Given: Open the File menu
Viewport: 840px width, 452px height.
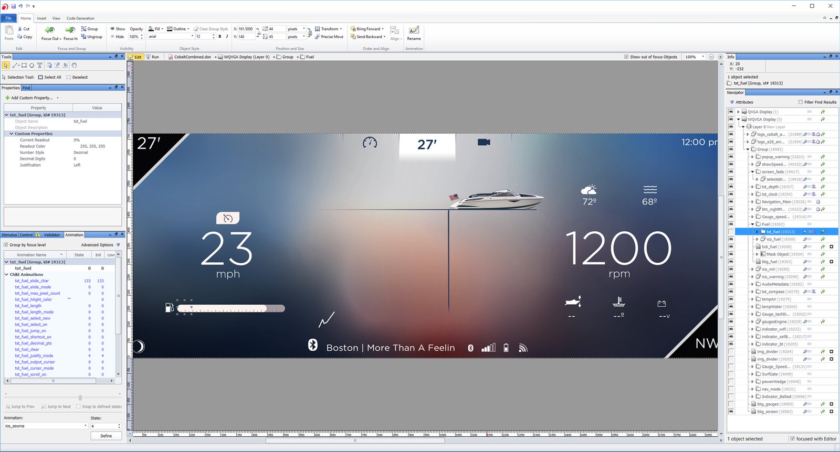Looking at the screenshot, I should (8, 18).
